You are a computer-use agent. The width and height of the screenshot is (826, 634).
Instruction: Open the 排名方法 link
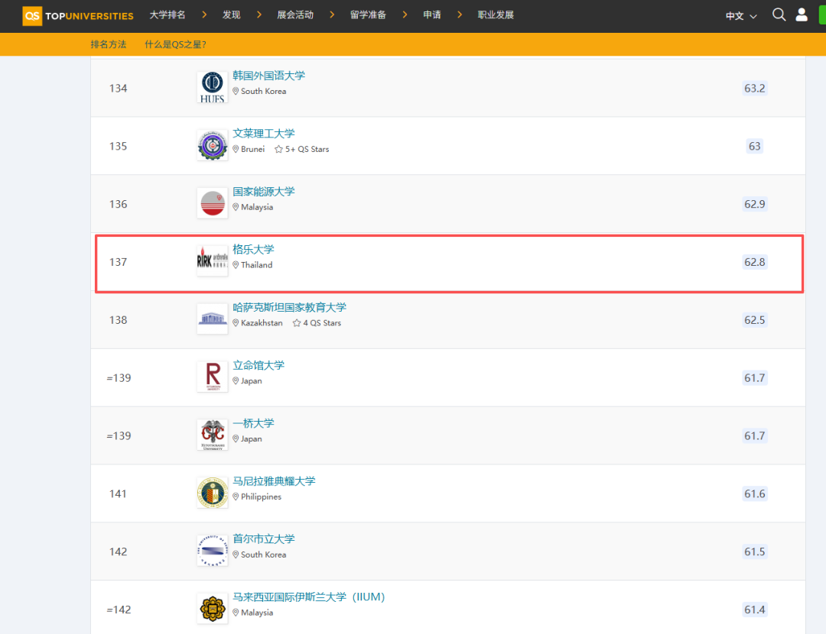tap(109, 44)
